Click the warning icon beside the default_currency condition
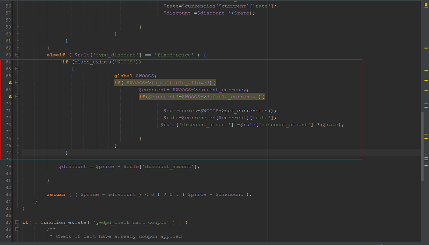This screenshot has width=429, height=245. [10, 97]
